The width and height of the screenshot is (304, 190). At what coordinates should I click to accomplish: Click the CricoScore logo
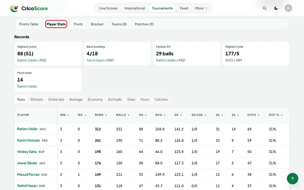click(29, 8)
